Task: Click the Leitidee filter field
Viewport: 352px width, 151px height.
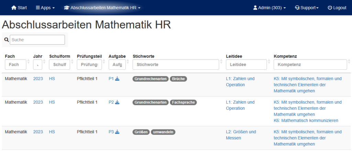Action: [x=246, y=65]
